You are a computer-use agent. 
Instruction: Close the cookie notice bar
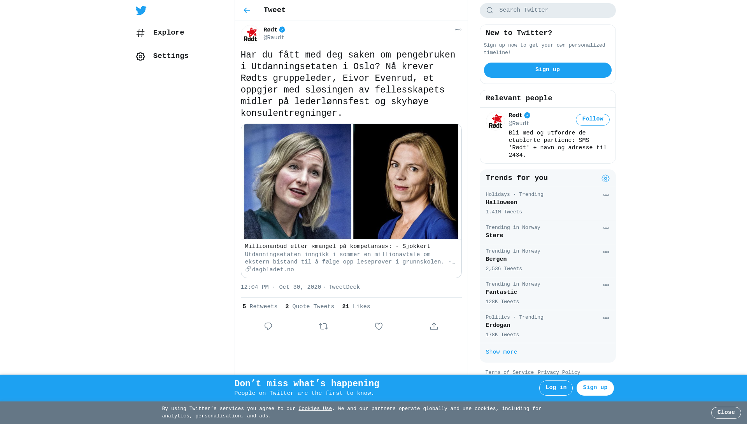pyautogui.click(x=726, y=413)
